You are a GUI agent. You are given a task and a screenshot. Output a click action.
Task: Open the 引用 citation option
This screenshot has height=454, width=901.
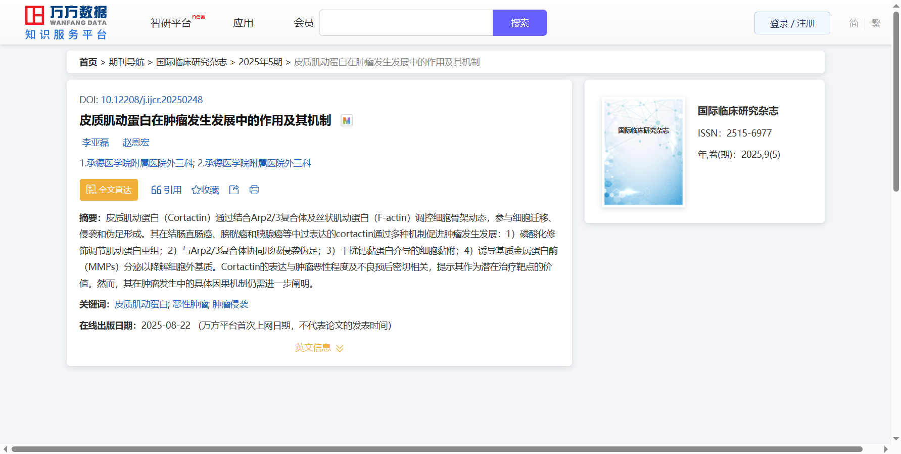166,190
